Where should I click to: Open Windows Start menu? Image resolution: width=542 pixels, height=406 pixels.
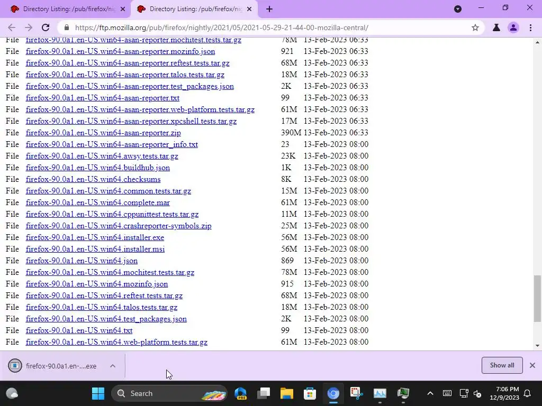point(98,393)
